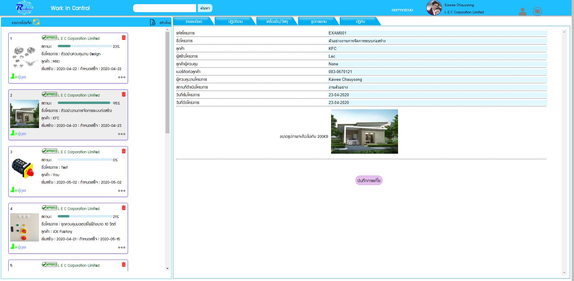
Task: Add a supervisor to project 3
Action: coord(18,190)
